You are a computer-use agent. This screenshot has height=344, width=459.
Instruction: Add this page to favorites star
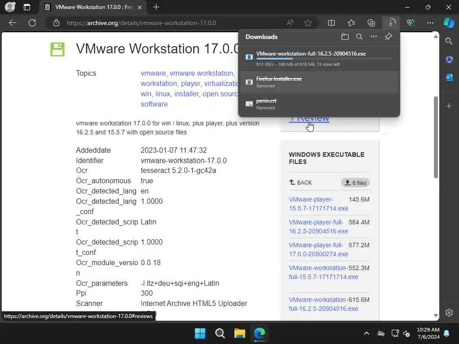[x=307, y=23]
